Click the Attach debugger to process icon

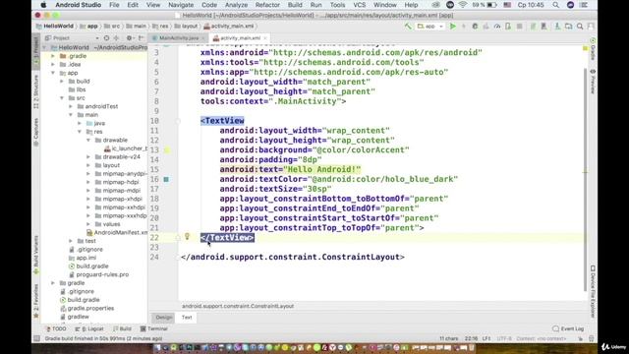coord(508,27)
